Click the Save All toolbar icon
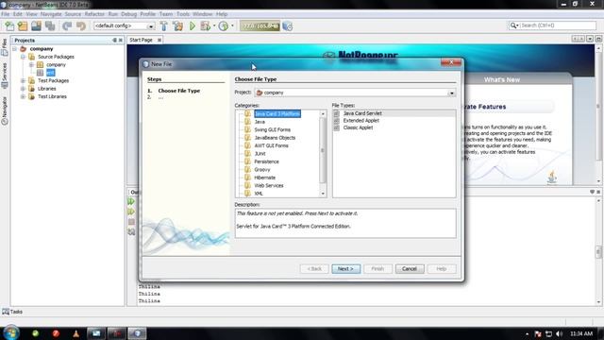 [x=50, y=25]
